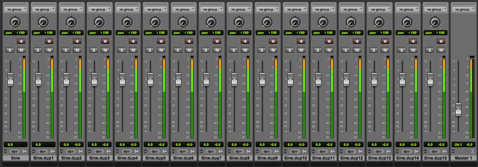Click the up-down arrows beside dyn on Sine.dup6
Screen dimensions: 478x167
click(x=174, y=151)
